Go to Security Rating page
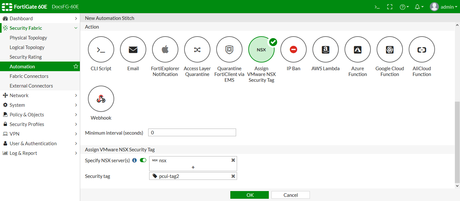The image size is (460, 201). [x=26, y=57]
